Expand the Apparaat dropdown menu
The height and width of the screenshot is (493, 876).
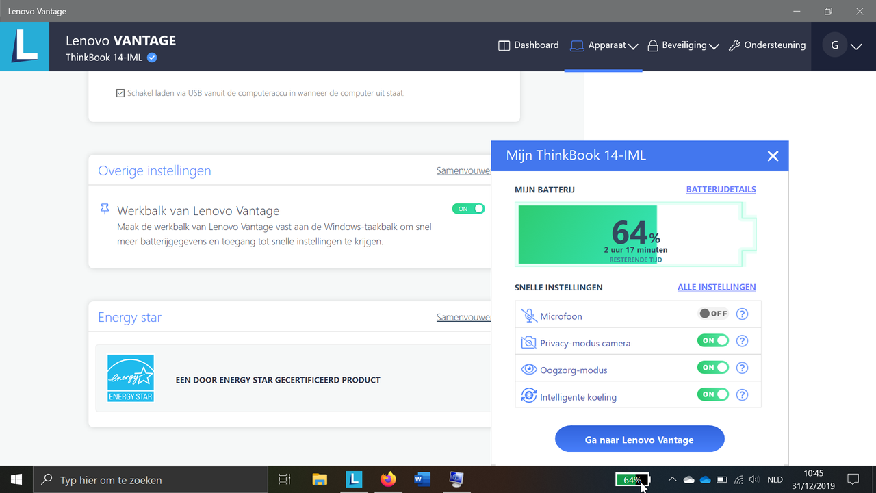click(604, 46)
